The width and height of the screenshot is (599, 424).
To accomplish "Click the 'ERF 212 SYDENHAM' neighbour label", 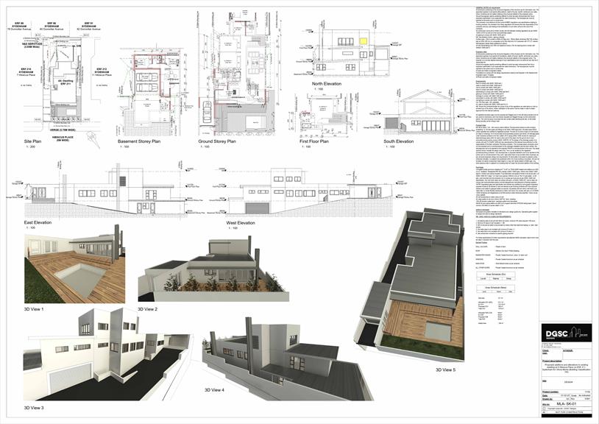I will (x=103, y=72).
